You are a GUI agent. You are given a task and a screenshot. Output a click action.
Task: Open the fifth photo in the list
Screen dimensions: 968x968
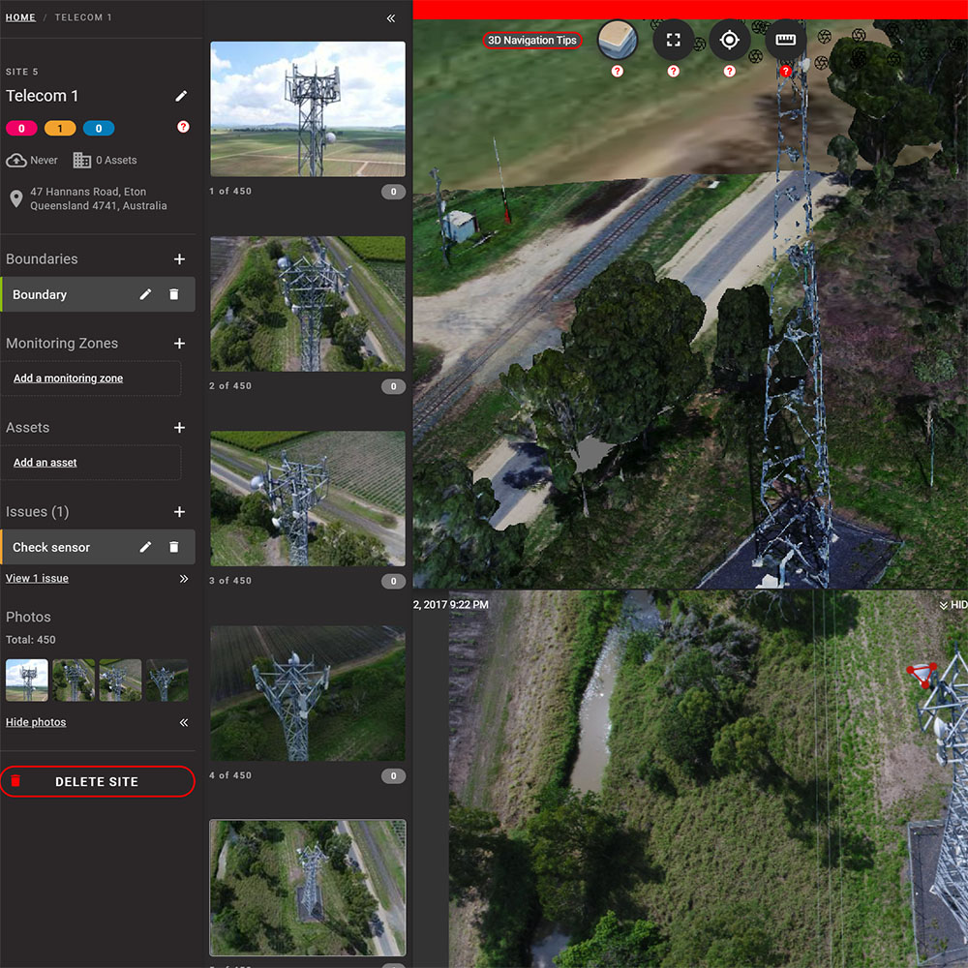[x=308, y=888]
